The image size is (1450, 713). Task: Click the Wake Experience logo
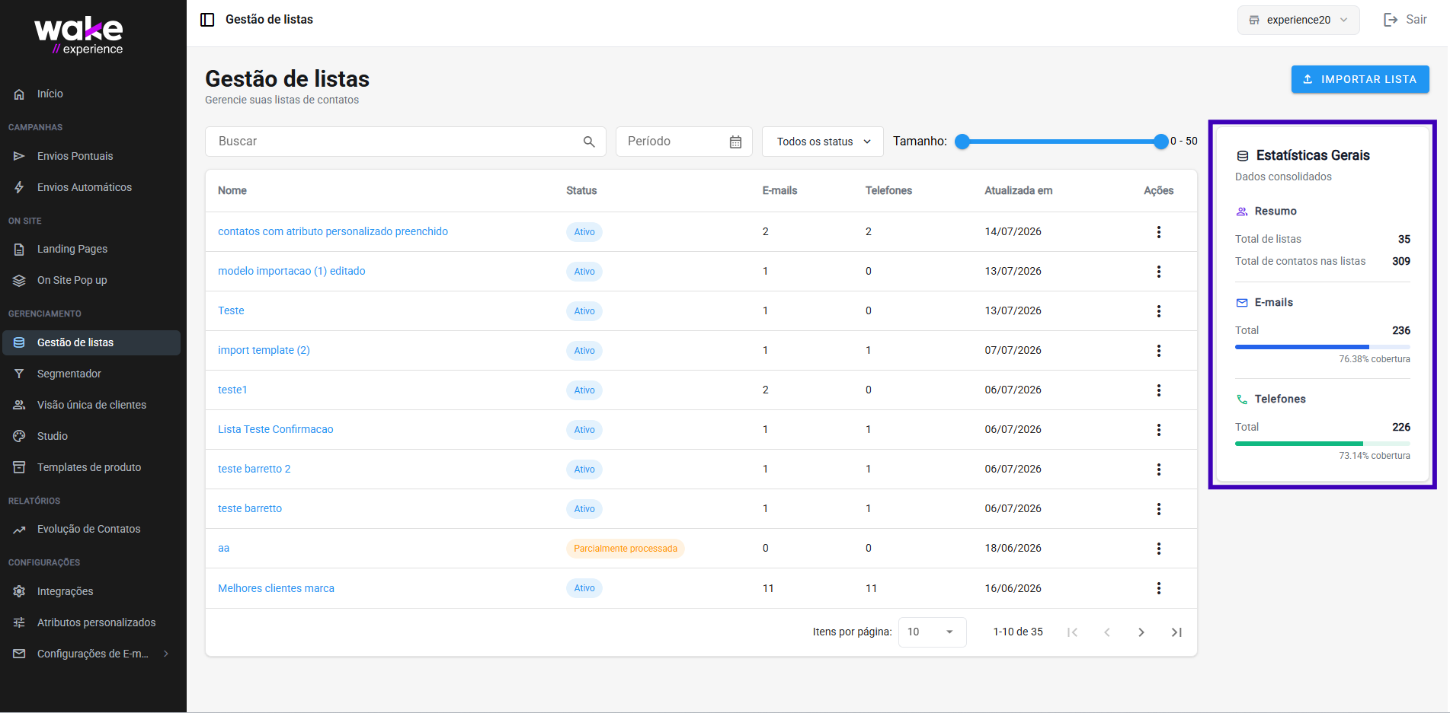pos(78,37)
